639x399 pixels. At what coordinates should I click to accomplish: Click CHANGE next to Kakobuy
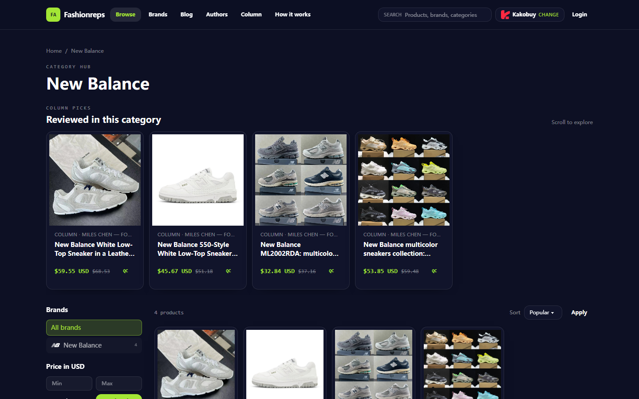click(548, 15)
